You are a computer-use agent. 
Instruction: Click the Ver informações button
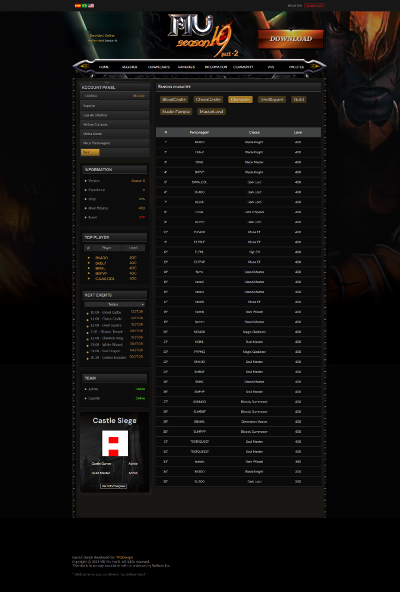point(113,486)
